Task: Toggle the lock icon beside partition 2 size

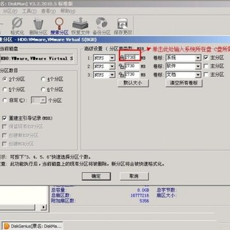Action: [121, 66]
